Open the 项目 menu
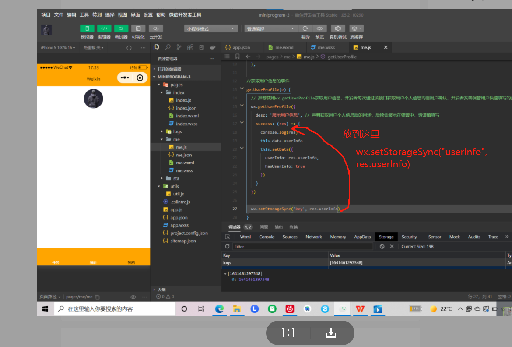This screenshot has width=512, height=347. point(46,15)
